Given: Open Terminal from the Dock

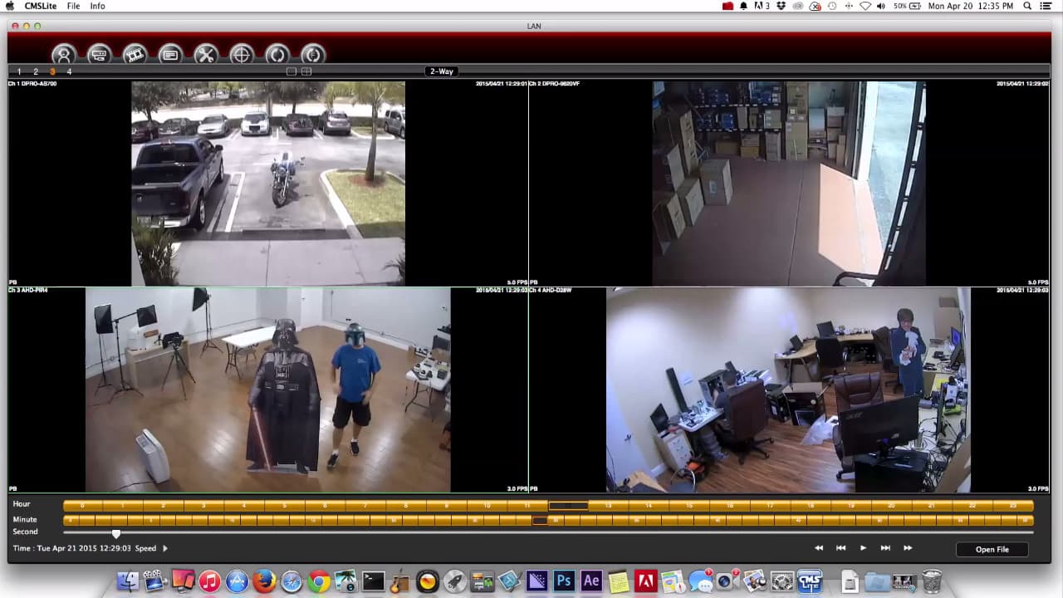Looking at the screenshot, I should point(374,581).
